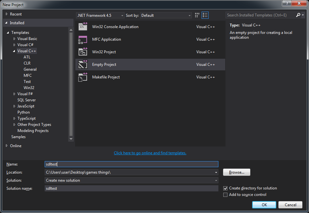This screenshot has width=309, height=213.
Task: Expand the Visual Basic tree node
Action: [x=14, y=39]
